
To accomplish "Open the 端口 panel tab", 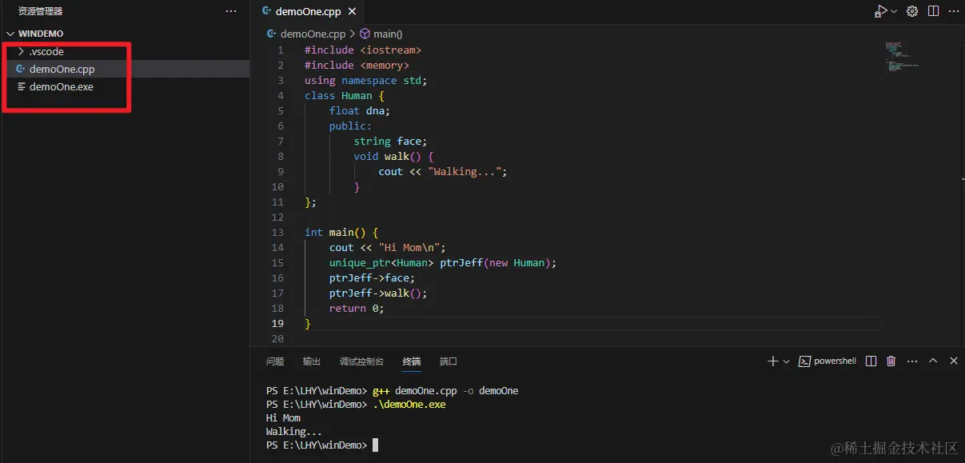I will coord(449,361).
